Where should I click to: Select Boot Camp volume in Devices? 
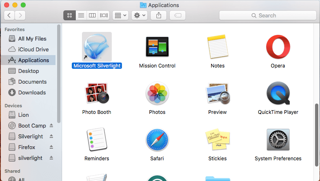[27, 125]
